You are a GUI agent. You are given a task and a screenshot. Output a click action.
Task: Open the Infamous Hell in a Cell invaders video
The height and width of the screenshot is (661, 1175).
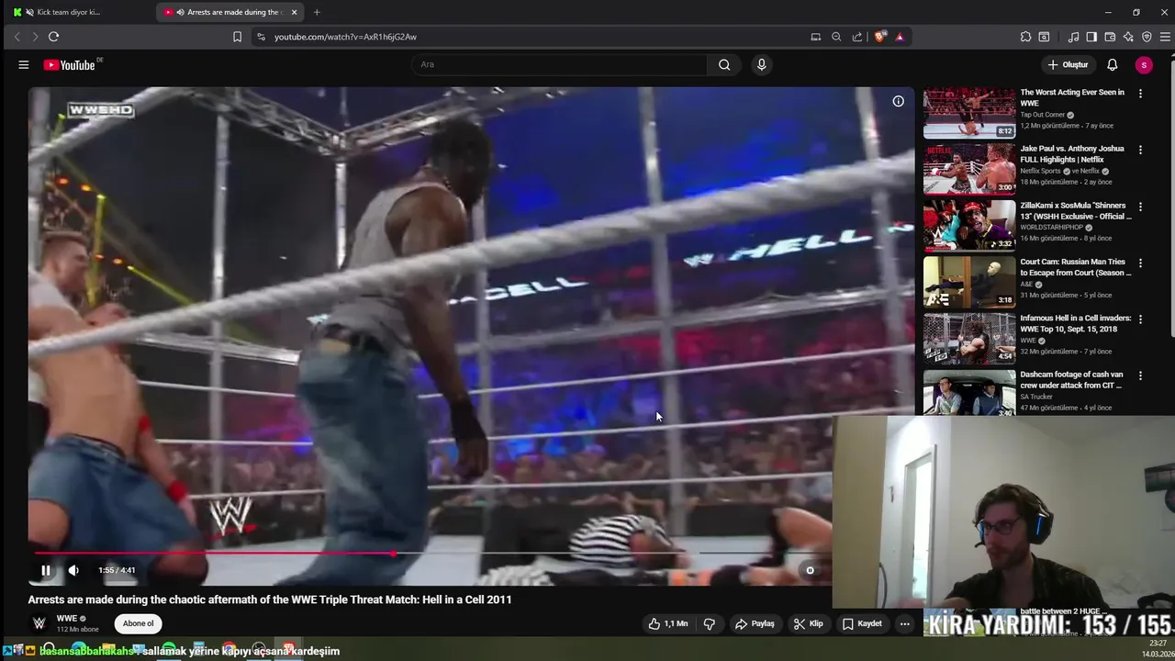point(1076,323)
